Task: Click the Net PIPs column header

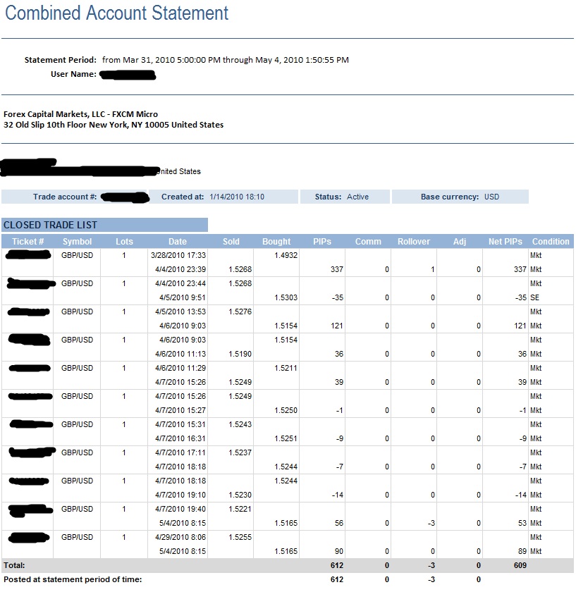Action: 505,242
